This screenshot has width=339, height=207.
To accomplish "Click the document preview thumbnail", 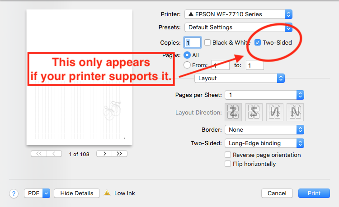I will coord(80,77).
